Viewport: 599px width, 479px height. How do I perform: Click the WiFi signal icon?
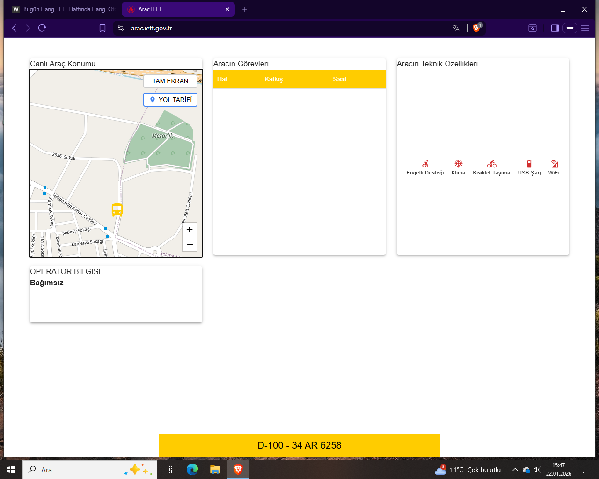(x=554, y=164)
